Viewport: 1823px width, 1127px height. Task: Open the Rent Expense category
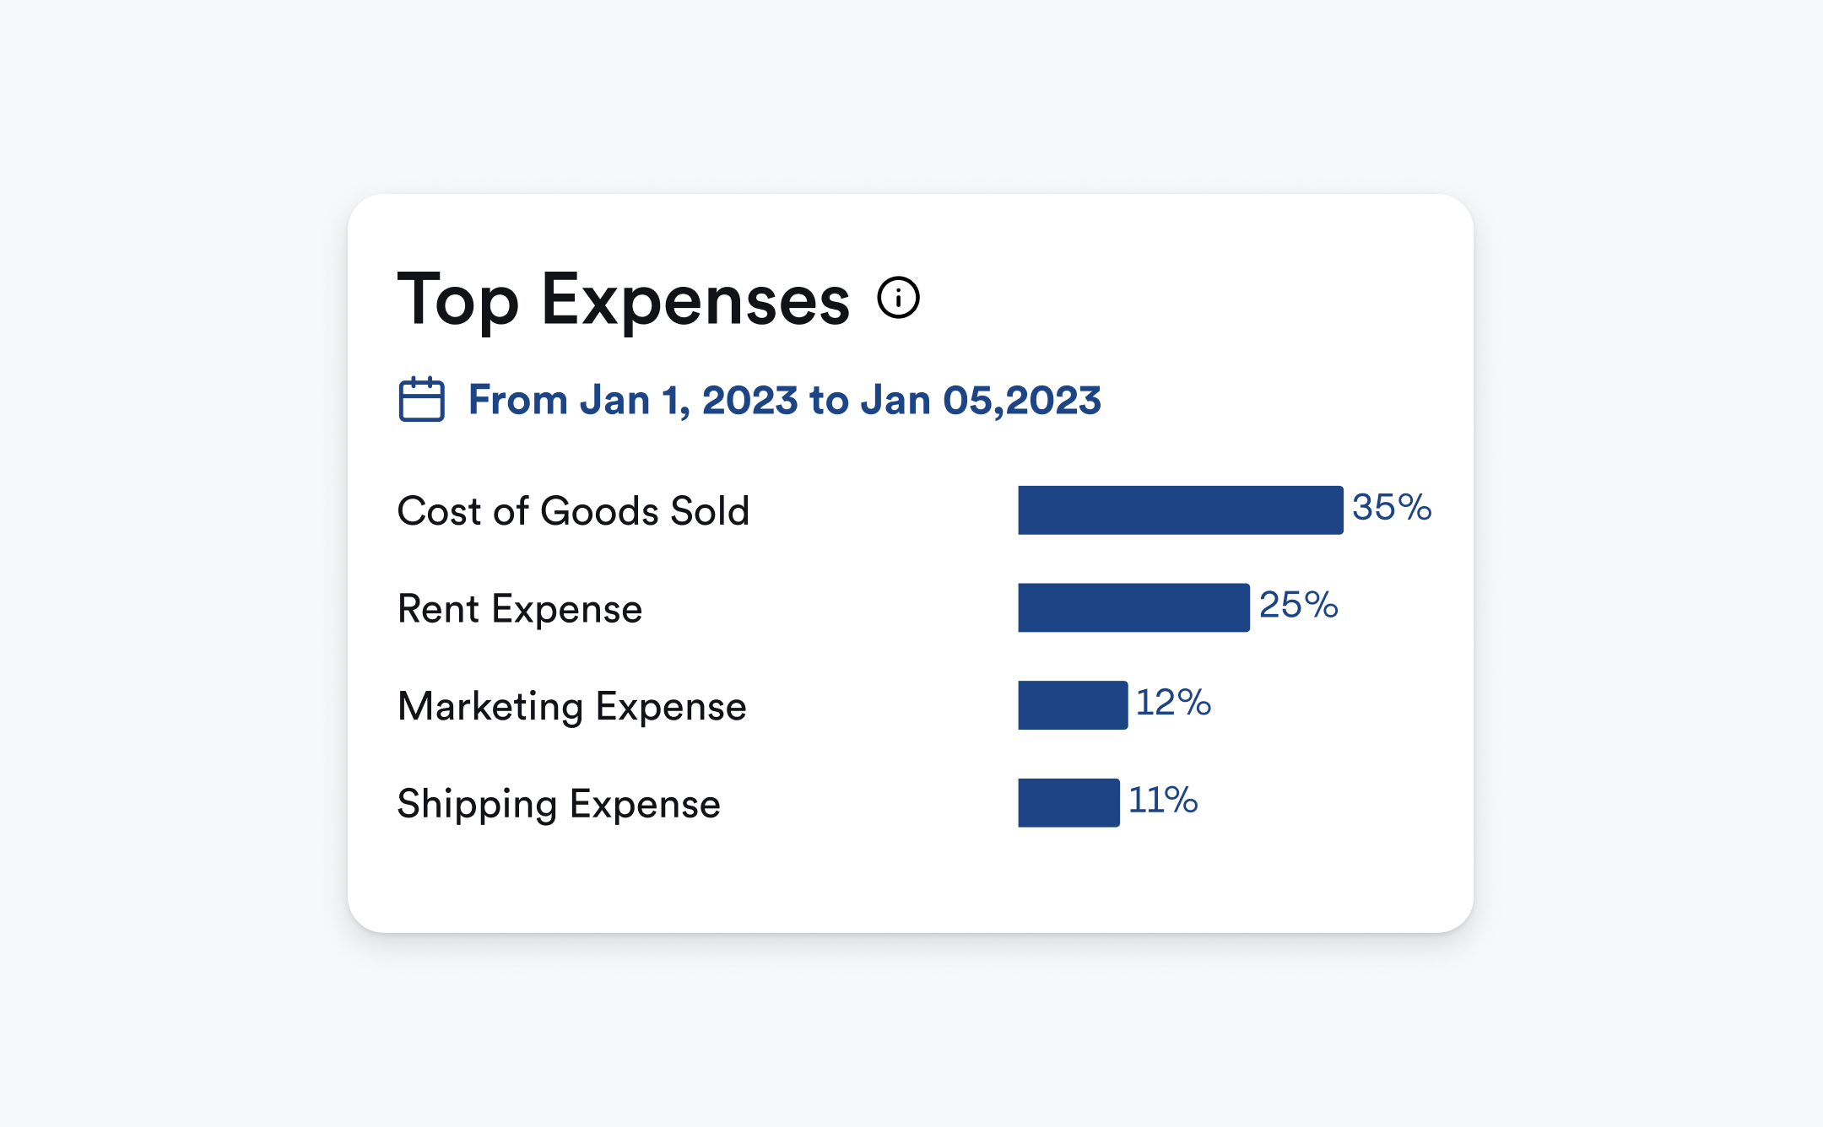tap(520, 608)
